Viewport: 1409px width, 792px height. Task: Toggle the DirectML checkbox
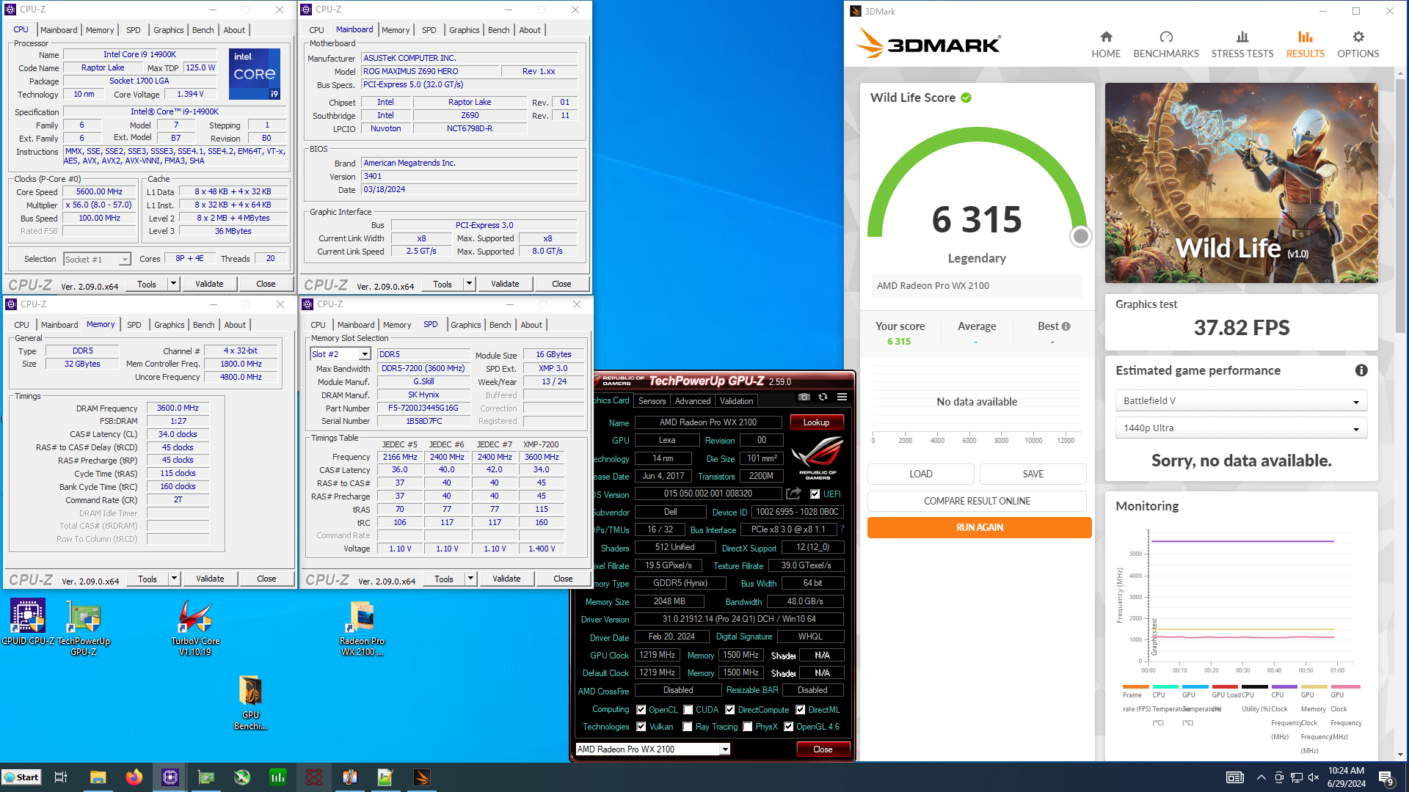click(801, 710)
